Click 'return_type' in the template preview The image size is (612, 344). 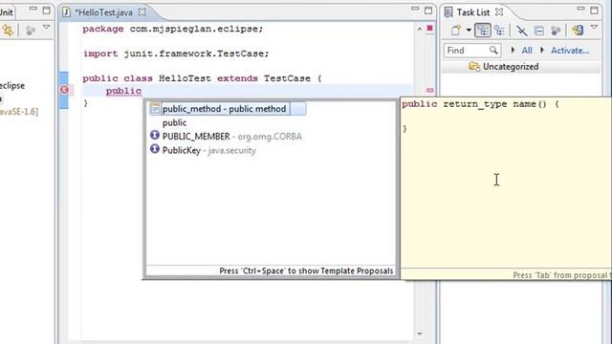click(475, 104)
